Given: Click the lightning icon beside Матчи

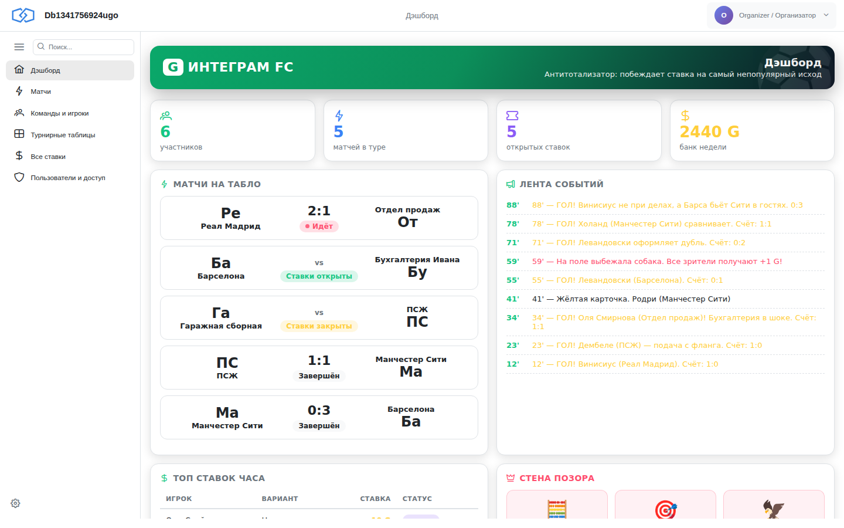Looking at the screenshot, I should (19, 91).
